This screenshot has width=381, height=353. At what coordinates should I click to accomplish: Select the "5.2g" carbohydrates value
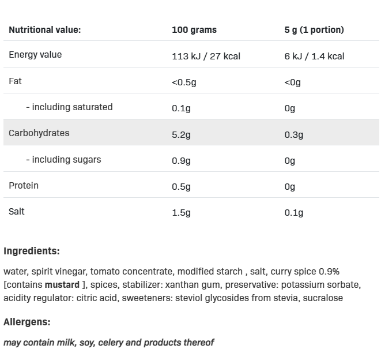click(181, 135)
